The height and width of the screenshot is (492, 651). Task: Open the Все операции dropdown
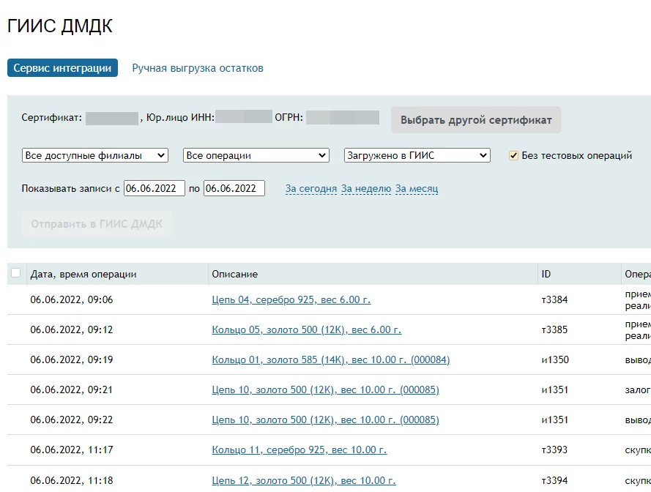tap(256, 155)
